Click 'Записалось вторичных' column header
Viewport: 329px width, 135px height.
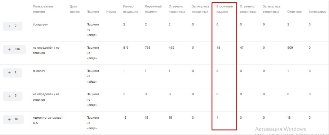click(x=271, y=9)
